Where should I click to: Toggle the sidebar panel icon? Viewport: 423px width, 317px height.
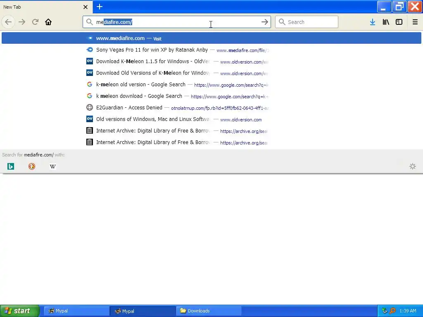coord(399,22)
